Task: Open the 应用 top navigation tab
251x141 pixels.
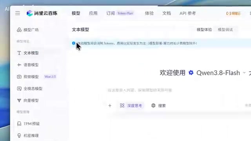Action: (x=93, y=13)
